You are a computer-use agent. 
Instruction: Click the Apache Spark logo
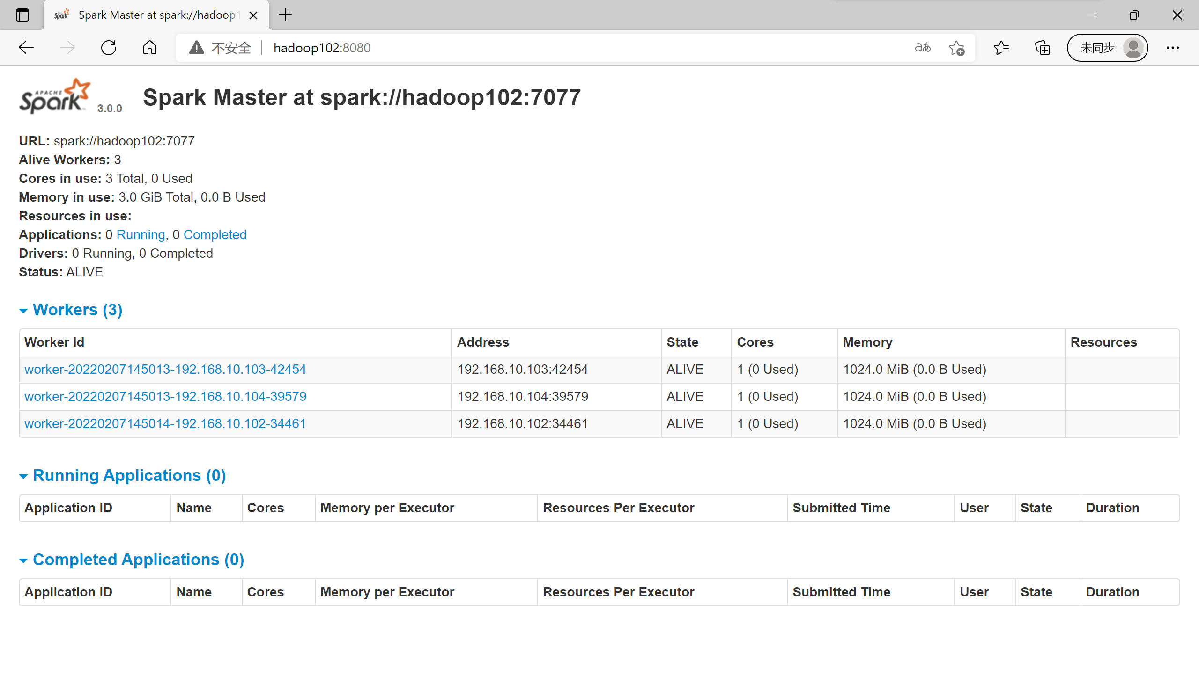point(55,96)
